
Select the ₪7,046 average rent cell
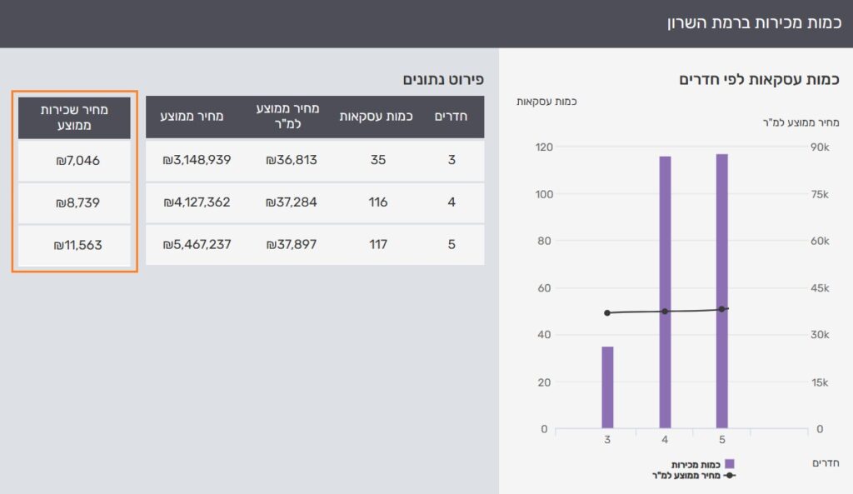tap(74, 160)
